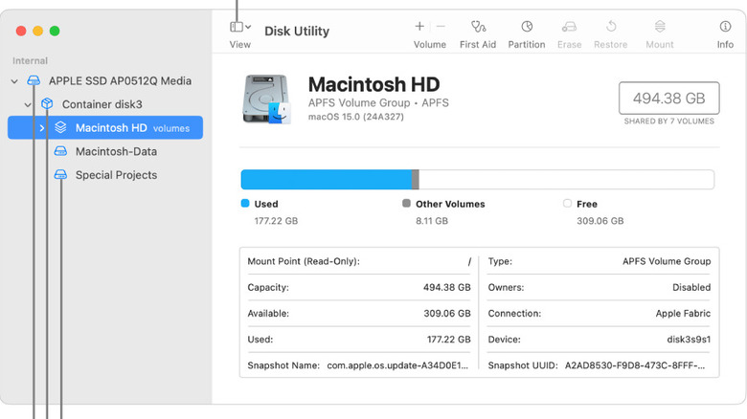Screen dimensions: 747x419
Task: Click the Macintosh HD title text
Action: point(373,84)
